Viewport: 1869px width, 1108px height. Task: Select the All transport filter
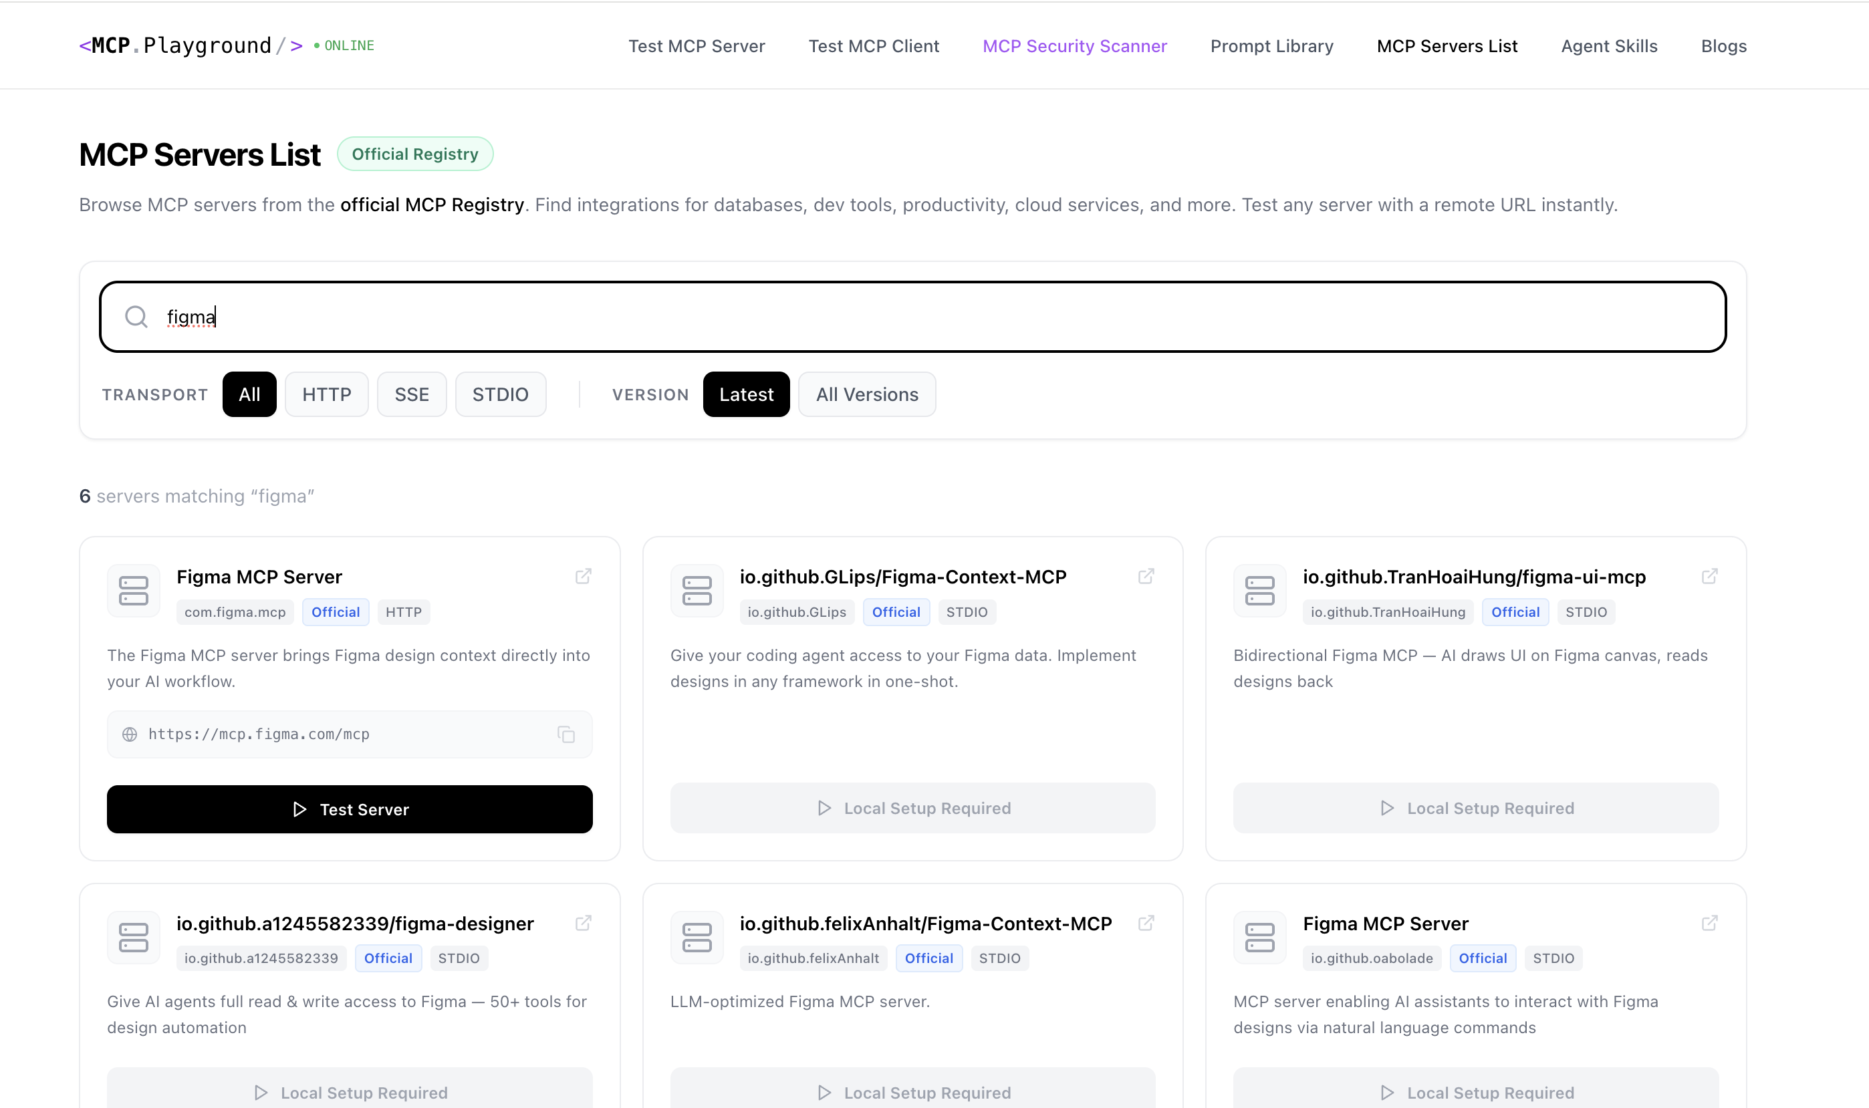249,394
